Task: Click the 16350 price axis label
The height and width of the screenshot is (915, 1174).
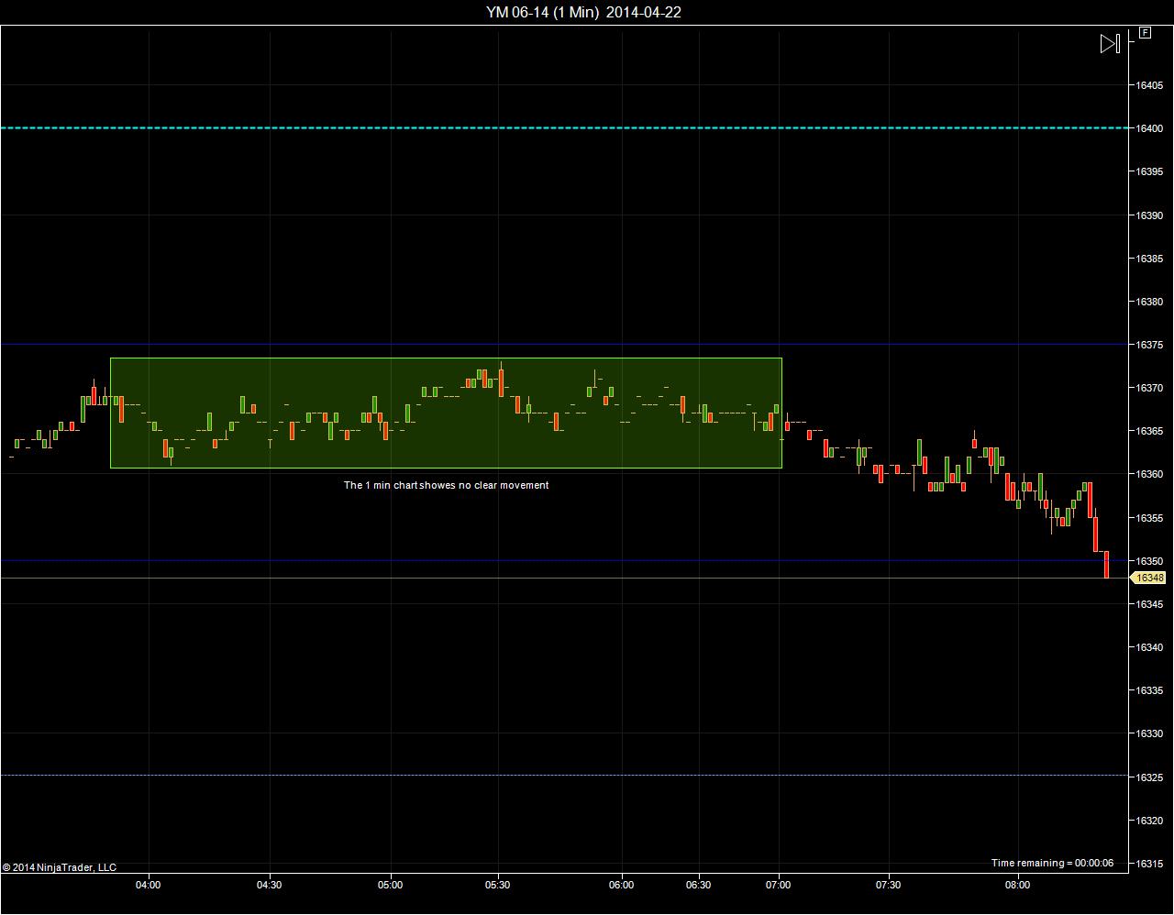Action: coord(1149,561)
